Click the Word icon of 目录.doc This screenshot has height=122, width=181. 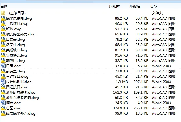tap(3, 66)
